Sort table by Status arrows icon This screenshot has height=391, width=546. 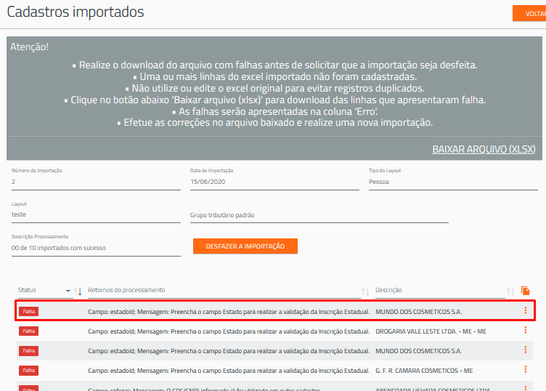(78, 291)
